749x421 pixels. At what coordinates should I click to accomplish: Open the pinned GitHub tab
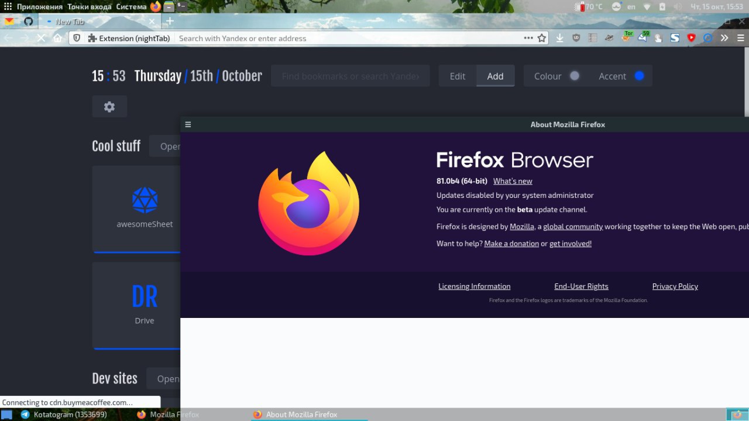point(28,21)
